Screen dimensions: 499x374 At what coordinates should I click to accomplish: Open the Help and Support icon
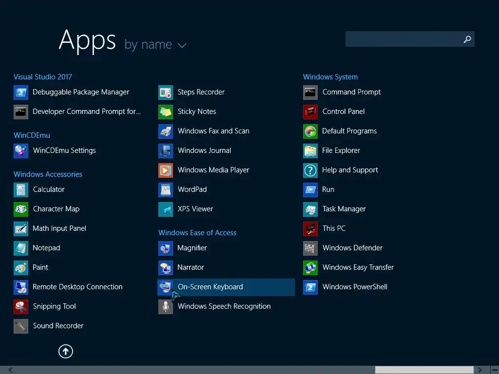(x=310, y=170)
